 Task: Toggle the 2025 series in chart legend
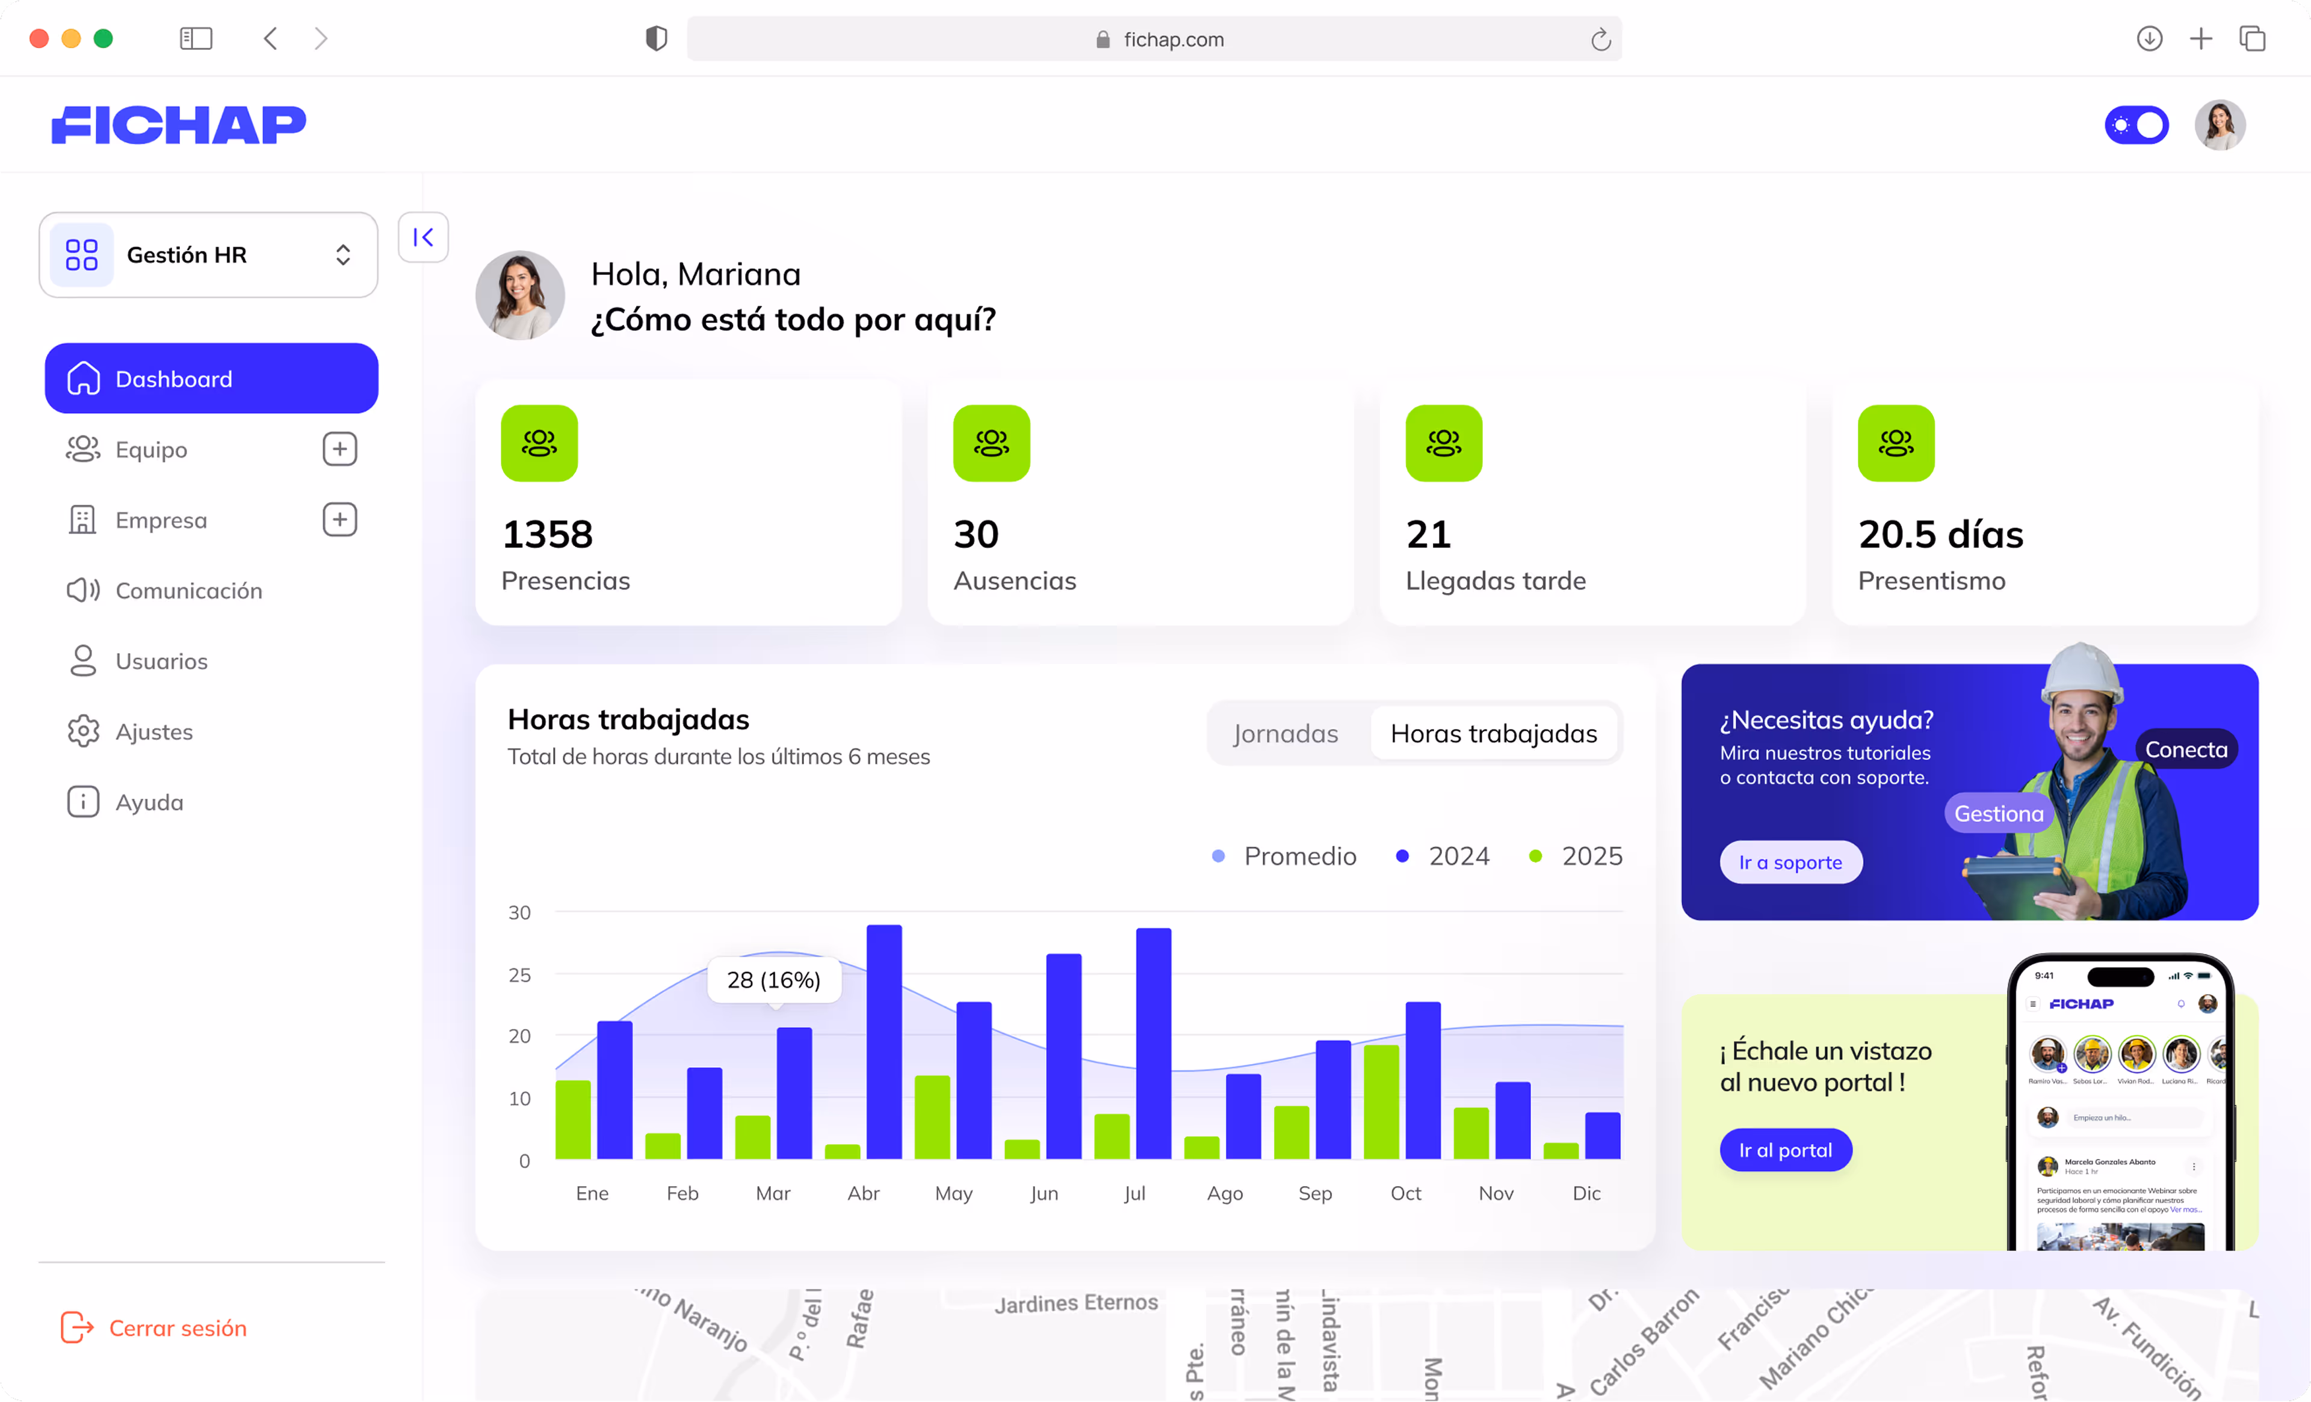[x=1577, y=856]
